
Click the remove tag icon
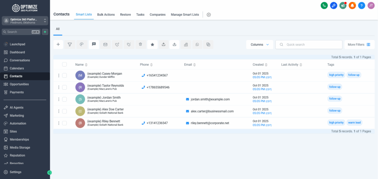129,44
